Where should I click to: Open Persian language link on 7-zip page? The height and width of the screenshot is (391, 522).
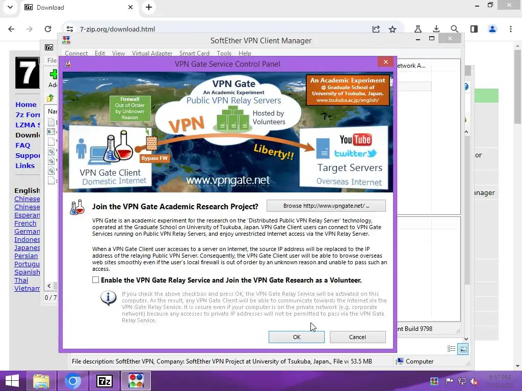tap(26, 256)
